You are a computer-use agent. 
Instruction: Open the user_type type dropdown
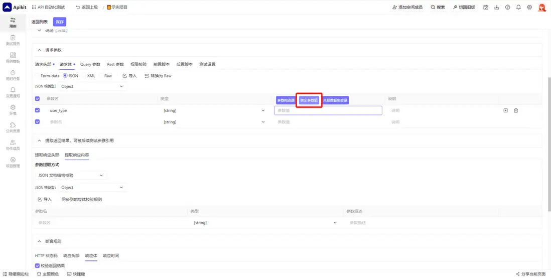pyautogui.click(x=214, y=110)
